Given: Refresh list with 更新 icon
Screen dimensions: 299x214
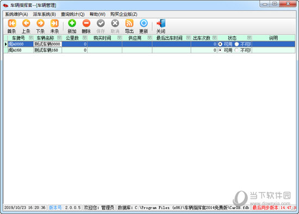Looking at the screenshot, I should point(144,26).
